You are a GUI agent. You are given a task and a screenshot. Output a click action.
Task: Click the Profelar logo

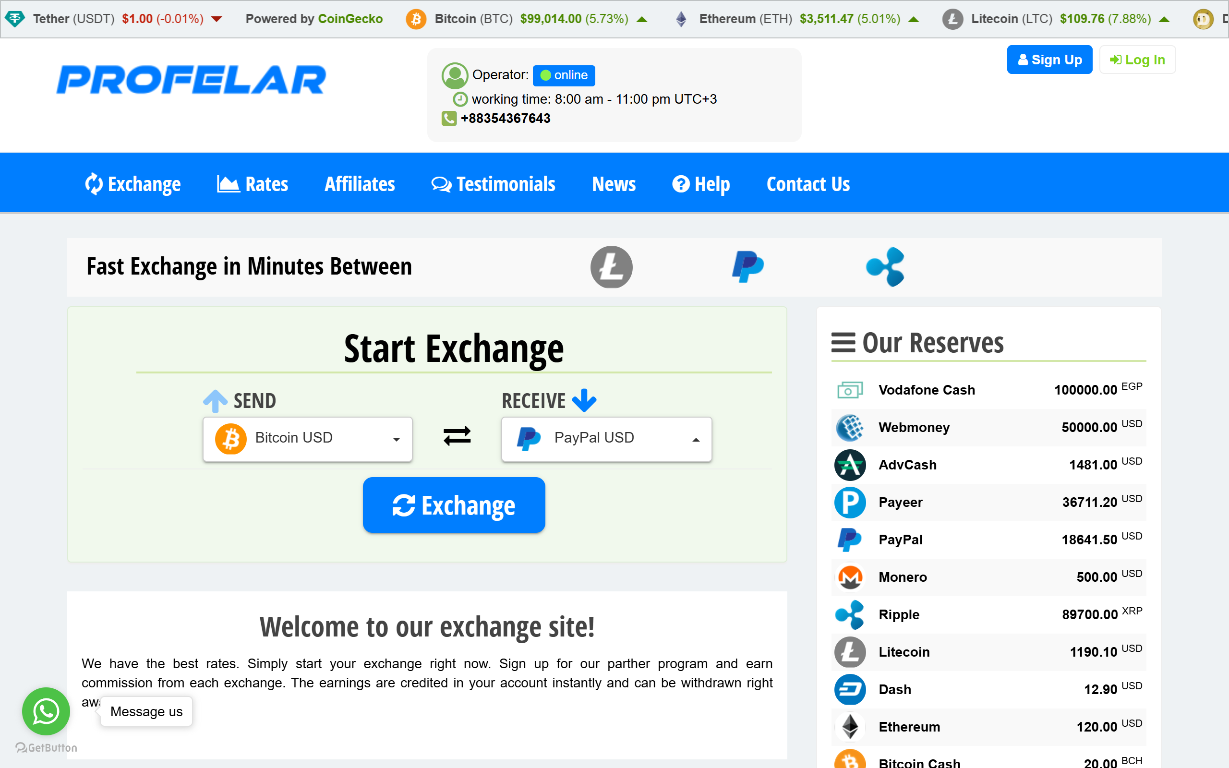pos(191,80)
